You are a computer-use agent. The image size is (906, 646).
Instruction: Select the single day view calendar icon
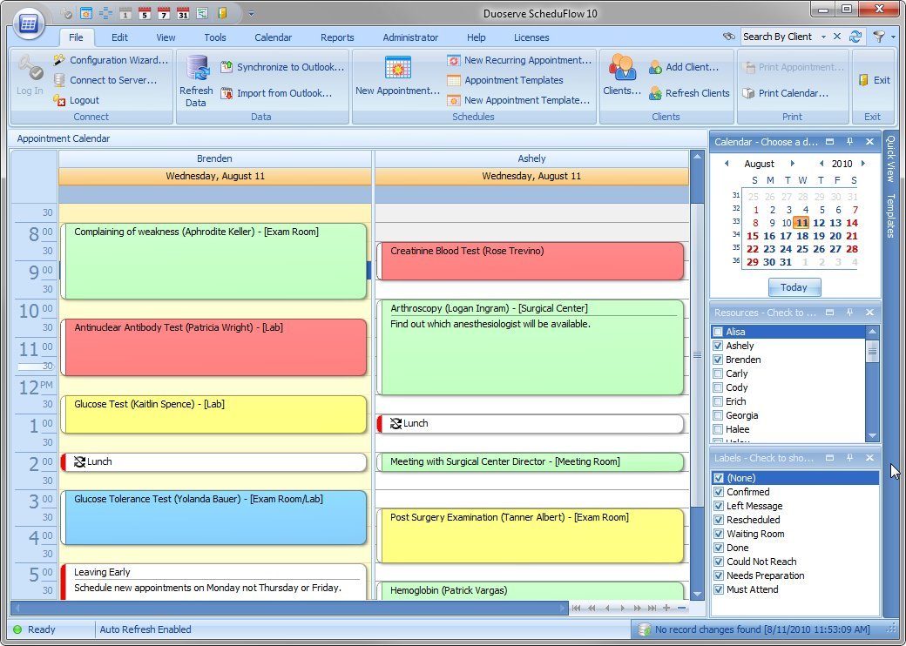[124, 13]
